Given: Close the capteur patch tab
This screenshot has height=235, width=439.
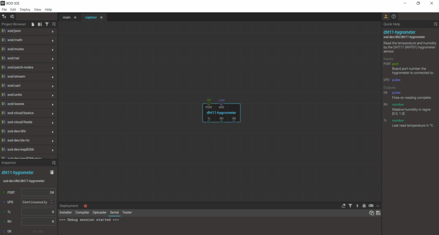Looking at the screenshot, I should pos(101,17).
